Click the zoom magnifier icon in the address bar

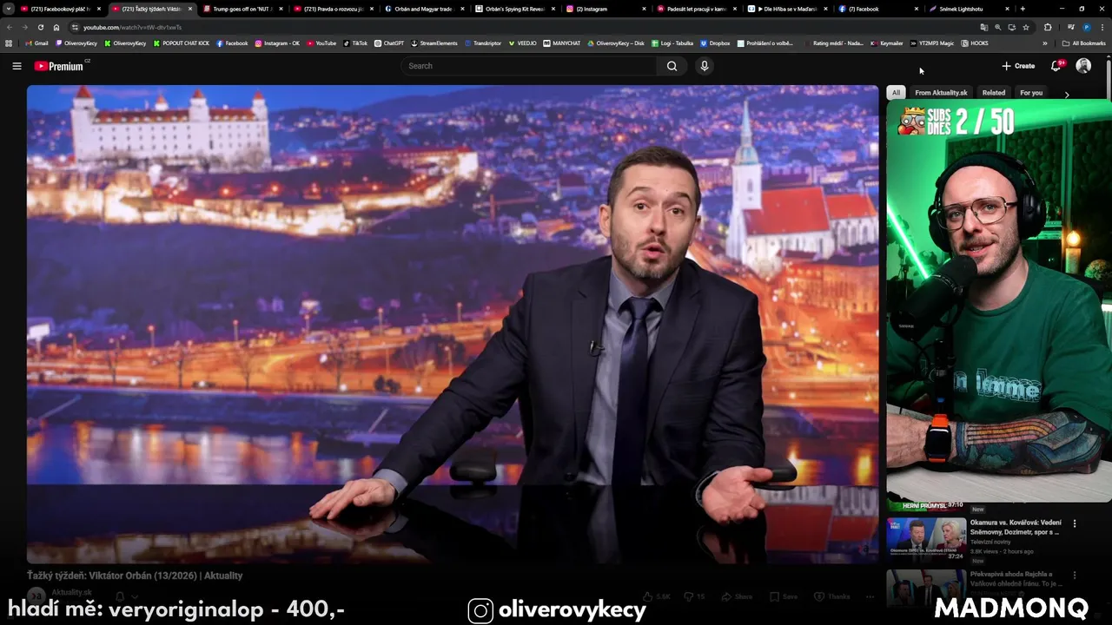997,27
